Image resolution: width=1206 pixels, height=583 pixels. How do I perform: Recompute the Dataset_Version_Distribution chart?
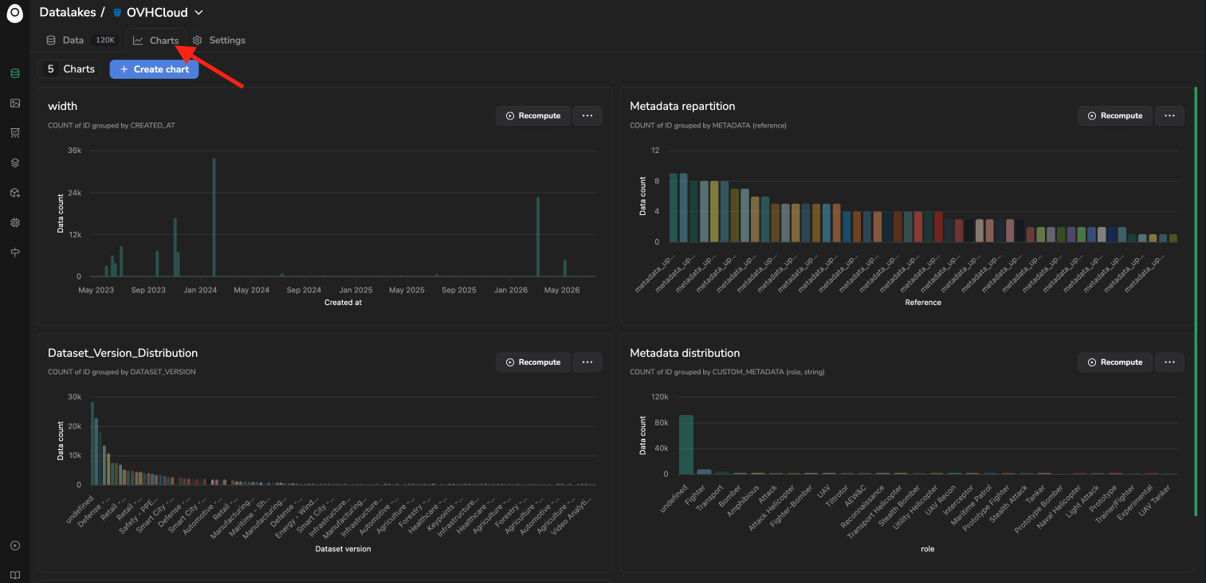533,362
